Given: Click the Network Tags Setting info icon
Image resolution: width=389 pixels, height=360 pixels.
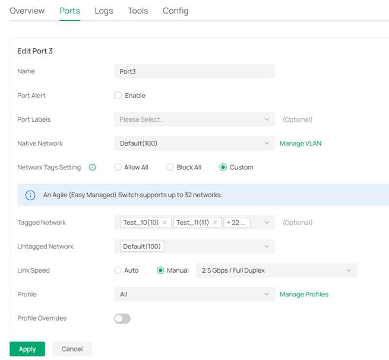Looking at the screenshot, I should point(93,168).
